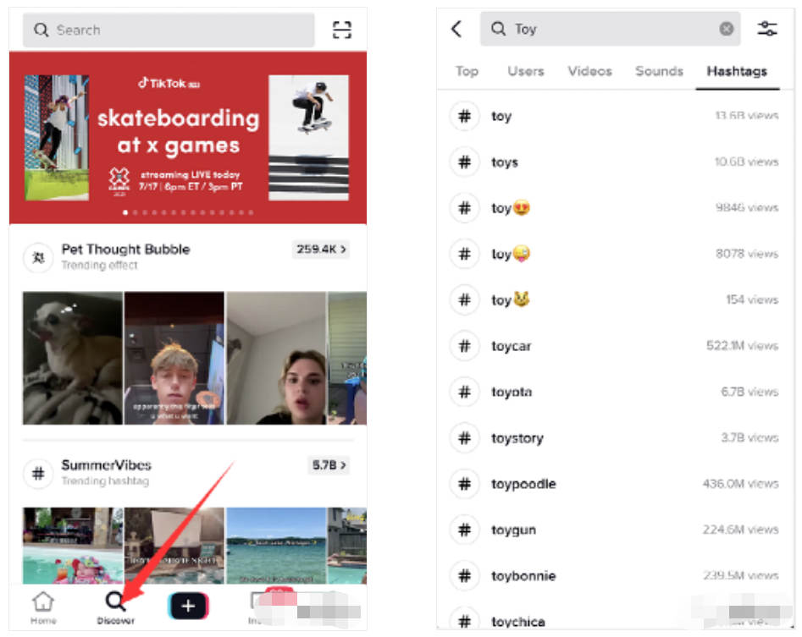802x637 pixels.
Task: Play the lake view video thumbnail
Action: click(276, 546)
